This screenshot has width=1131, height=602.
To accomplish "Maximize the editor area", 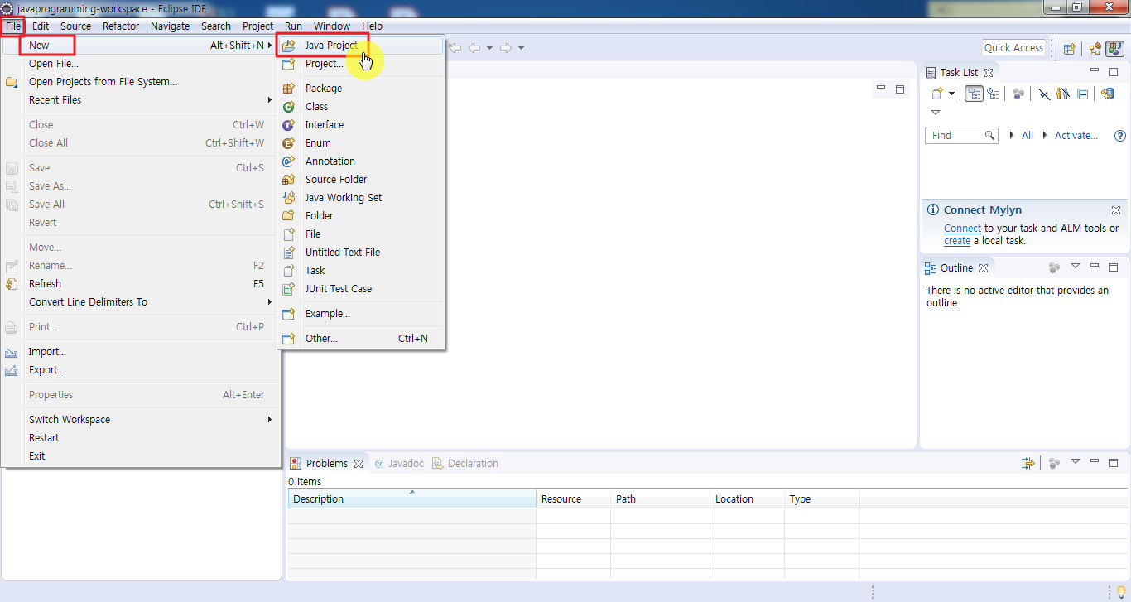I will (x=900, y=89).
